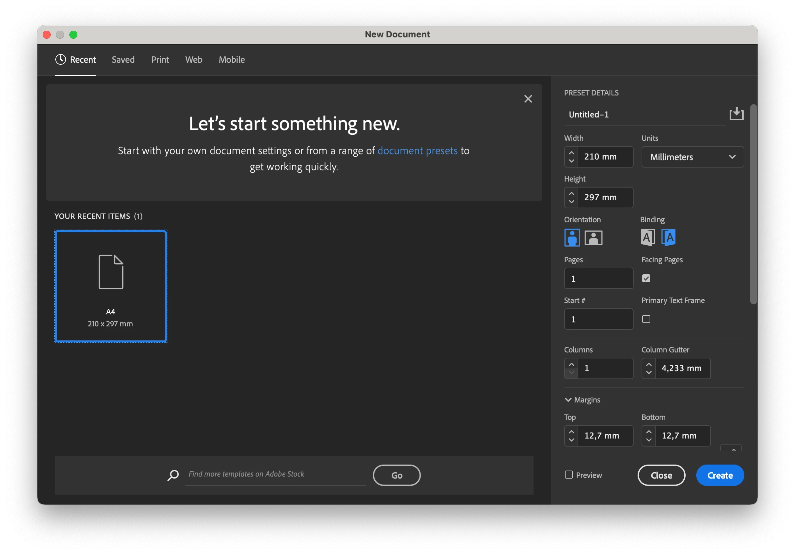Select landscape orientation icon

(593, 238)
